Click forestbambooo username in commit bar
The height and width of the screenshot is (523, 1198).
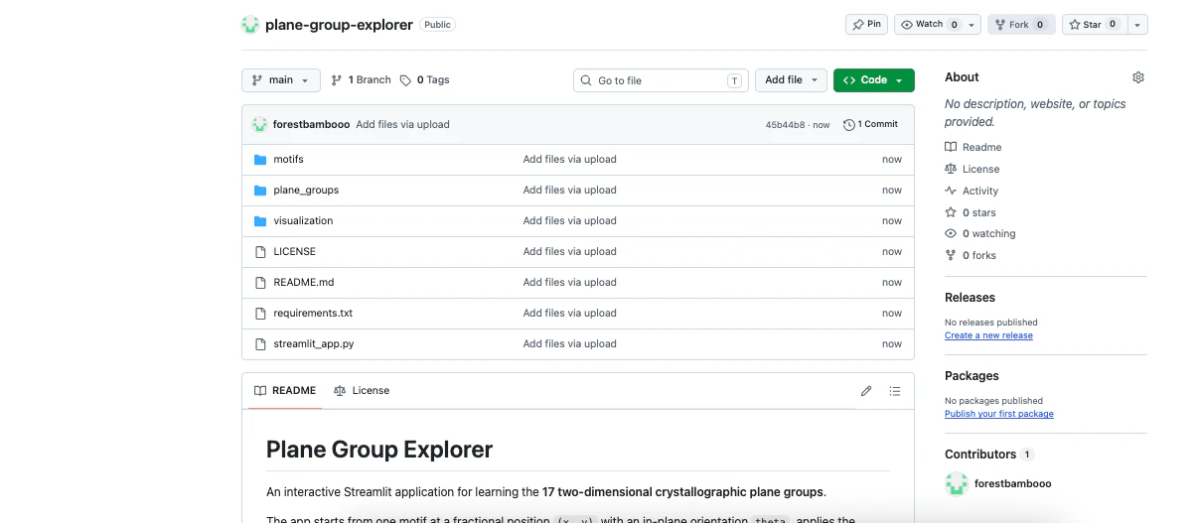[x=311, y=125]
